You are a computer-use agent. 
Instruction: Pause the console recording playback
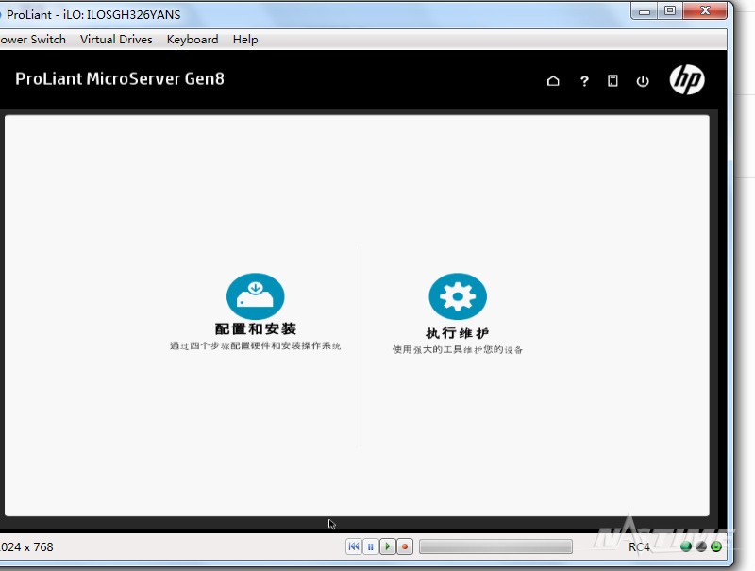pyautogui.click(x=370, y=546)
